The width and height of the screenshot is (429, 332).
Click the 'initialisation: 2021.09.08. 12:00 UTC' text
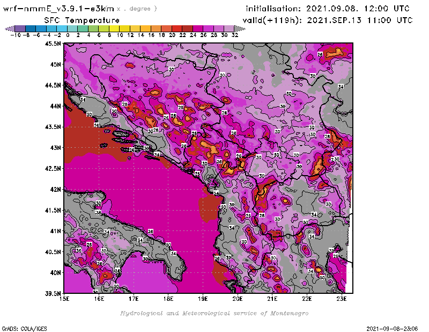pyautogui.click(x=328, y=9)
